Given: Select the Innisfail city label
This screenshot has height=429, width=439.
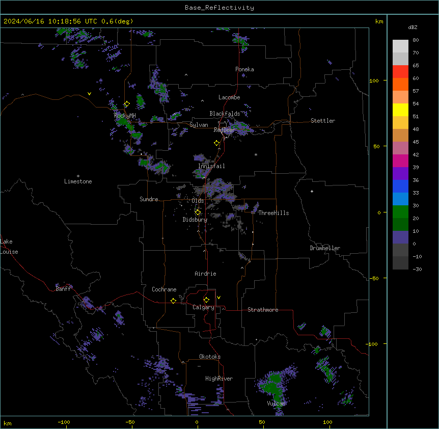Looking at the screenshot, I should coord(211,166).
